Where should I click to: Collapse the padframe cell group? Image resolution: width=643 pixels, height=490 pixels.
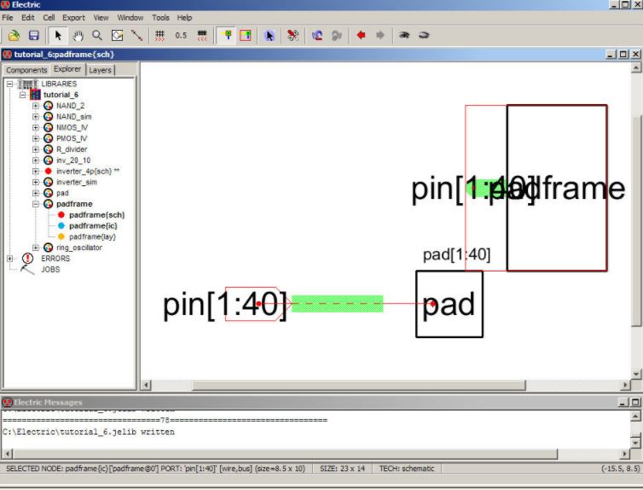tap(36, 205)
